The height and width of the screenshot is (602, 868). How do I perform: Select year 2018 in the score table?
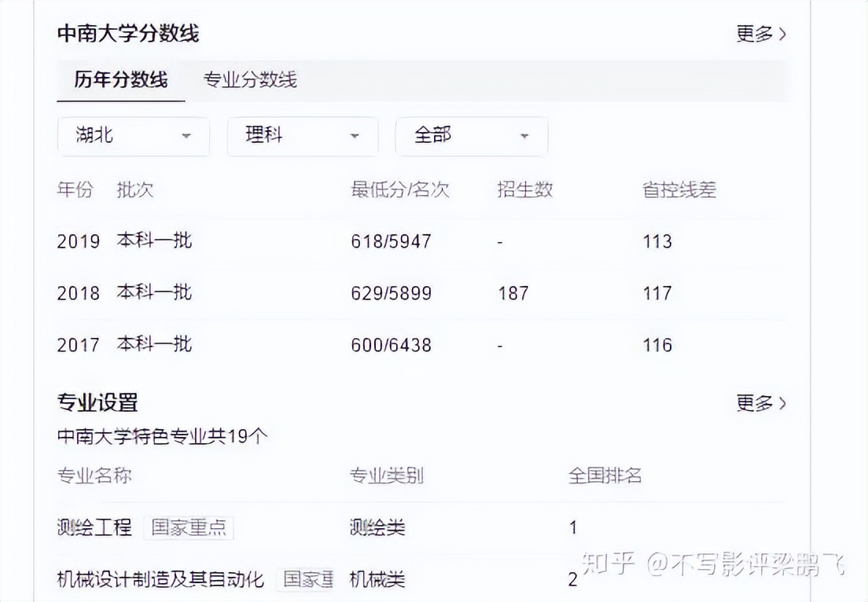pyautogui.click(x=78, y=293)
